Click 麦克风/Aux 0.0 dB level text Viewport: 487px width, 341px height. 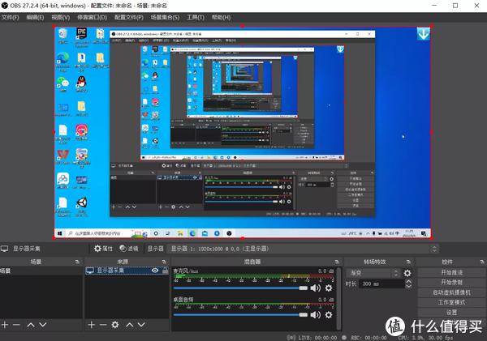point(325,271)
